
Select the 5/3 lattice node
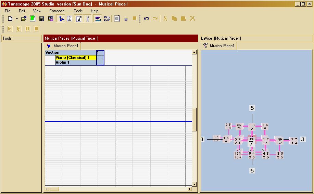click(239, 127)
